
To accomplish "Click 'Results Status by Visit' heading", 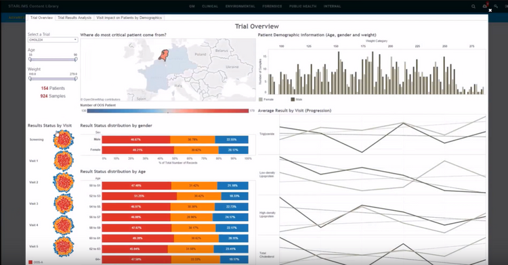I will [49, 125].
